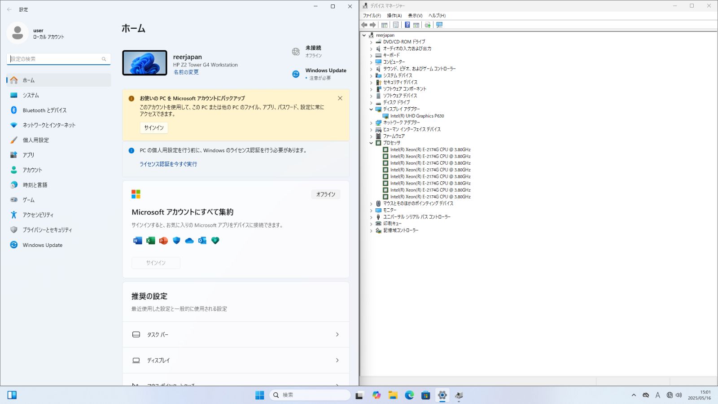The width and height of the screenshot is (718, 404).
Task: Expand the ファームウェア category
Action: 371,136
